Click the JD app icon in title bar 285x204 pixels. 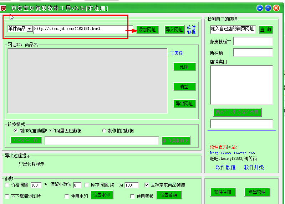(x=3, y=8)
